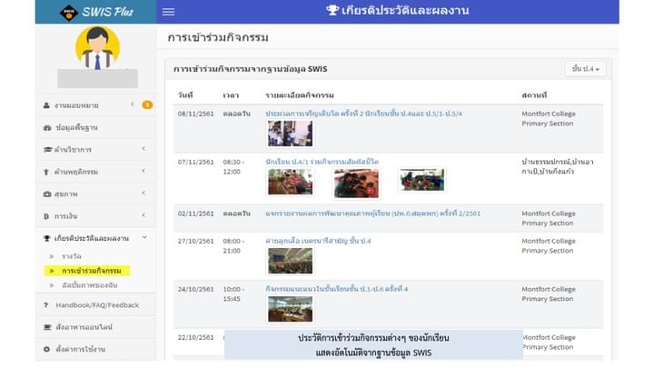The width and height of the screenshot is (654, 368).
Task: Click the SWIS Plus logo
Action: [x=96, y=12]
